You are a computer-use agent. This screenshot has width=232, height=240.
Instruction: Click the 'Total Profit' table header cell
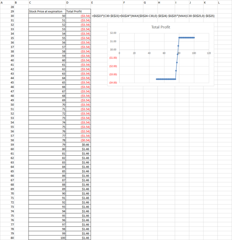(x=78, y=11)
